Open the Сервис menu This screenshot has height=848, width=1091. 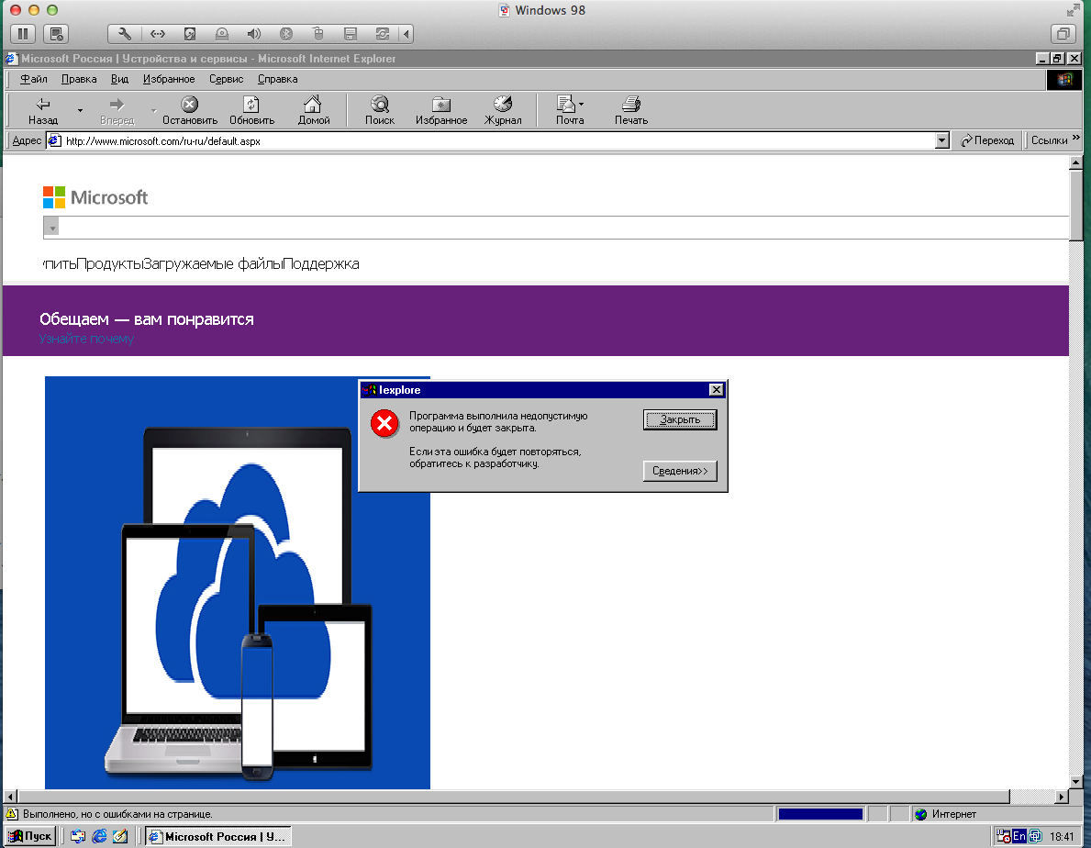(x=226, y=79)
